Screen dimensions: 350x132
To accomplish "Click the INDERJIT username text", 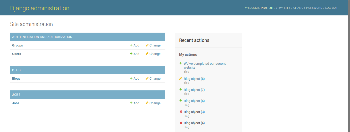I will (267, 8).
